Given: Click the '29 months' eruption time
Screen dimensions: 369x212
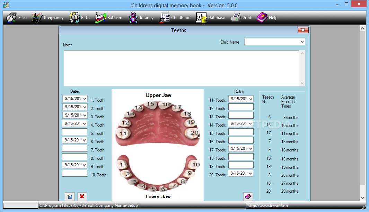Looking at the screenshot, I should (x=290, y=191).
